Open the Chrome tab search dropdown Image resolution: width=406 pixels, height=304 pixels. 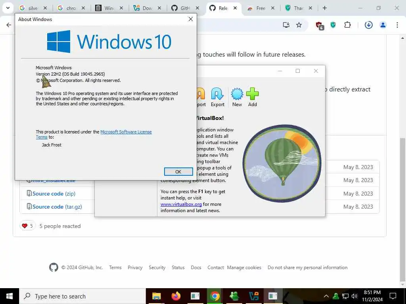(8, 8)
